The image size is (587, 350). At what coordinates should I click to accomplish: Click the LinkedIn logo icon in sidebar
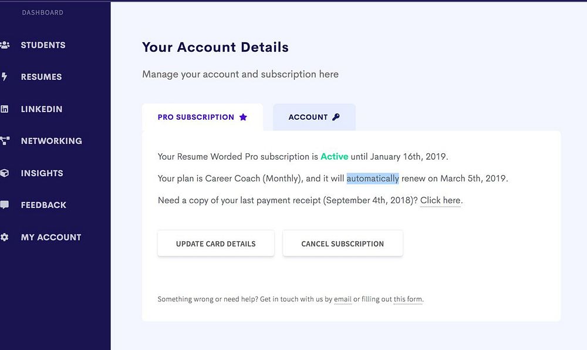click(5, 109)
